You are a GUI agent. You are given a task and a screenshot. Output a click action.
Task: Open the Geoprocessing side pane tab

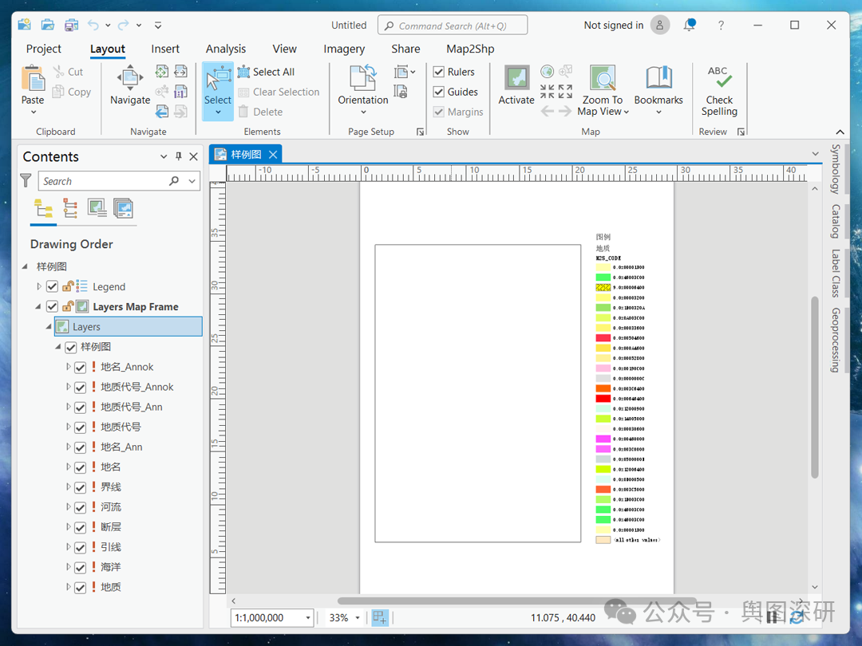pos(835,340)
